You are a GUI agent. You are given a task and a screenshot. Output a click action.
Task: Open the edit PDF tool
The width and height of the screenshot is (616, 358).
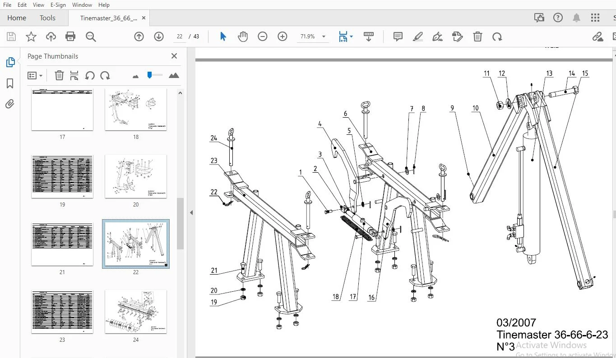point(458,37)
